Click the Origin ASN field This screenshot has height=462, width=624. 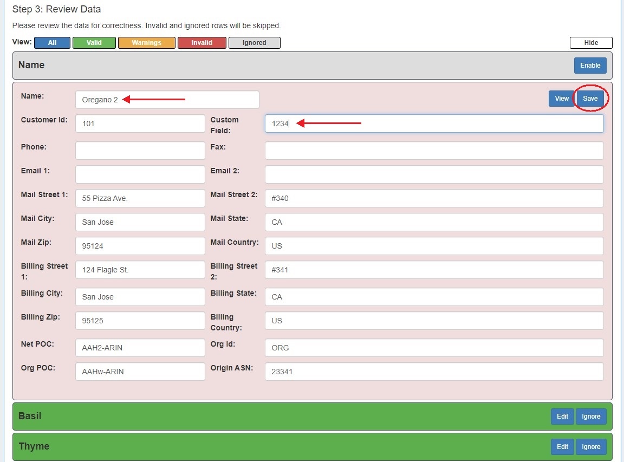pos(434,372)
